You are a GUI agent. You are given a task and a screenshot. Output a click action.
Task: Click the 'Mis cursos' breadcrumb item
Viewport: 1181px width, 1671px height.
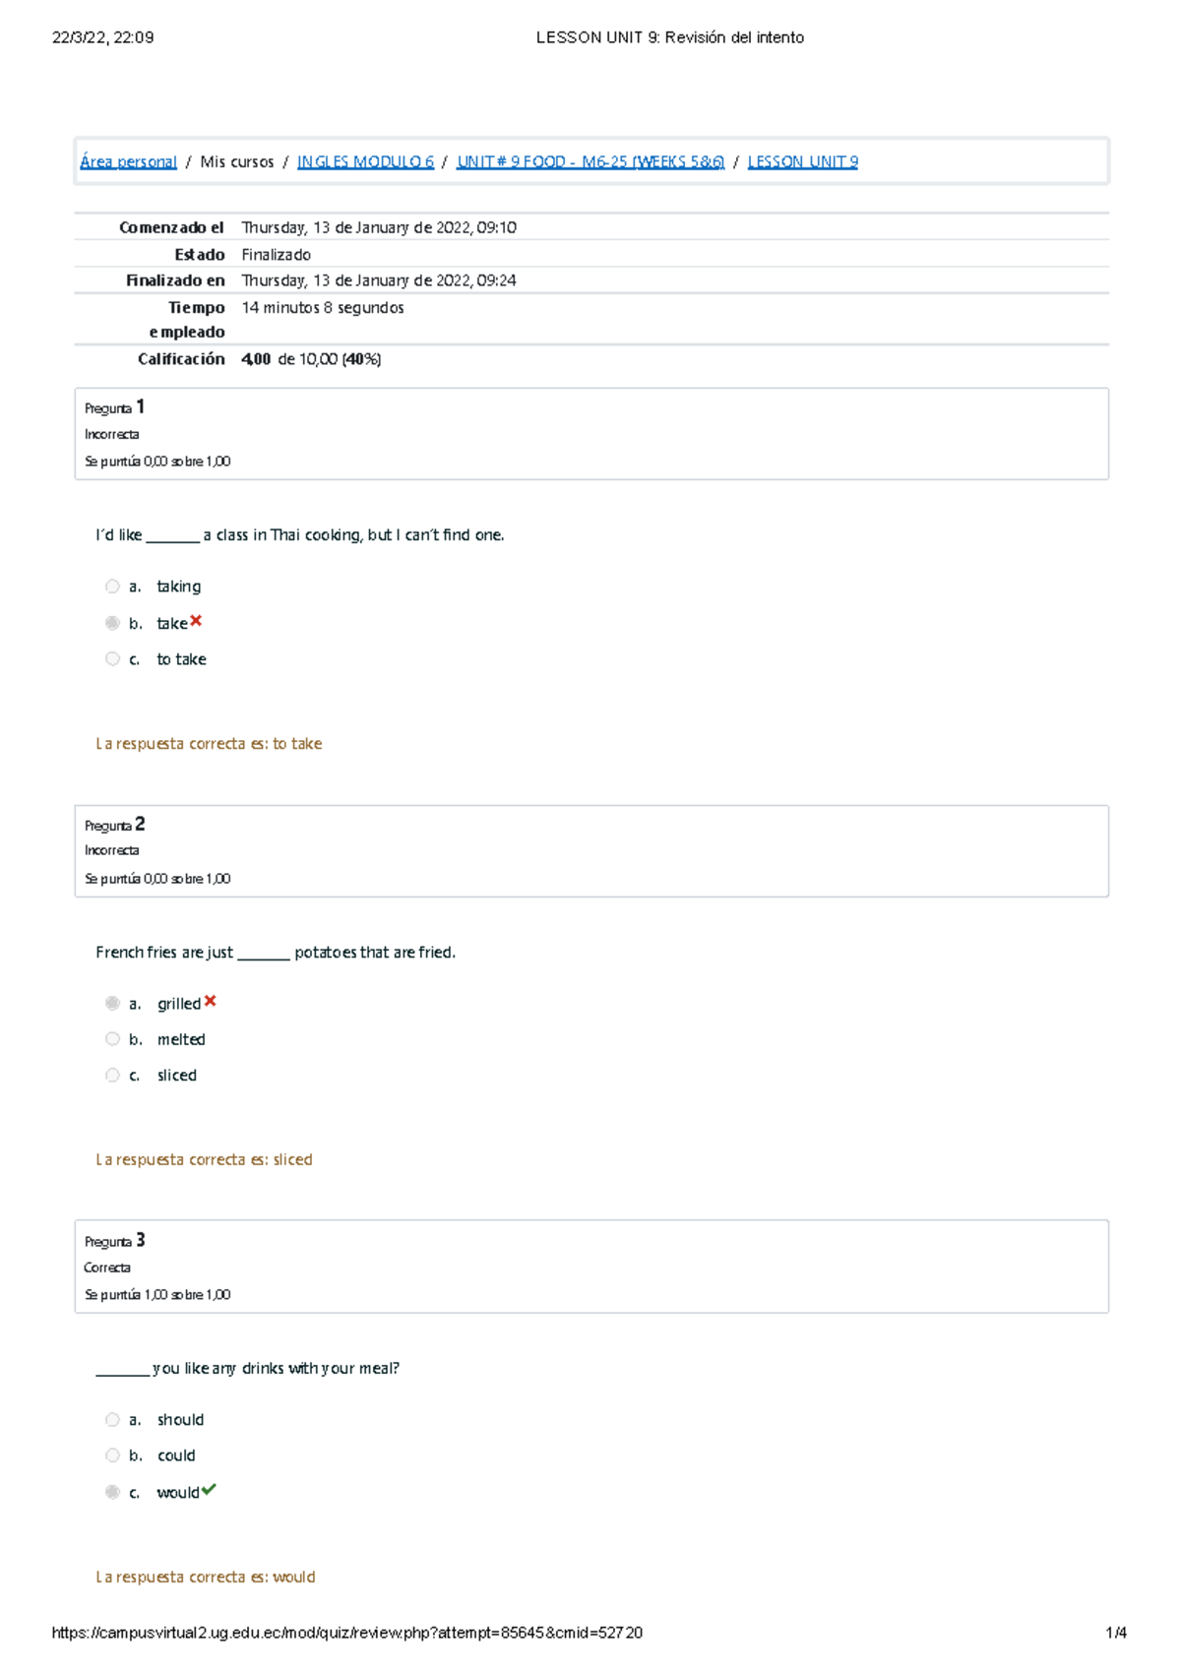pos(237,162)
